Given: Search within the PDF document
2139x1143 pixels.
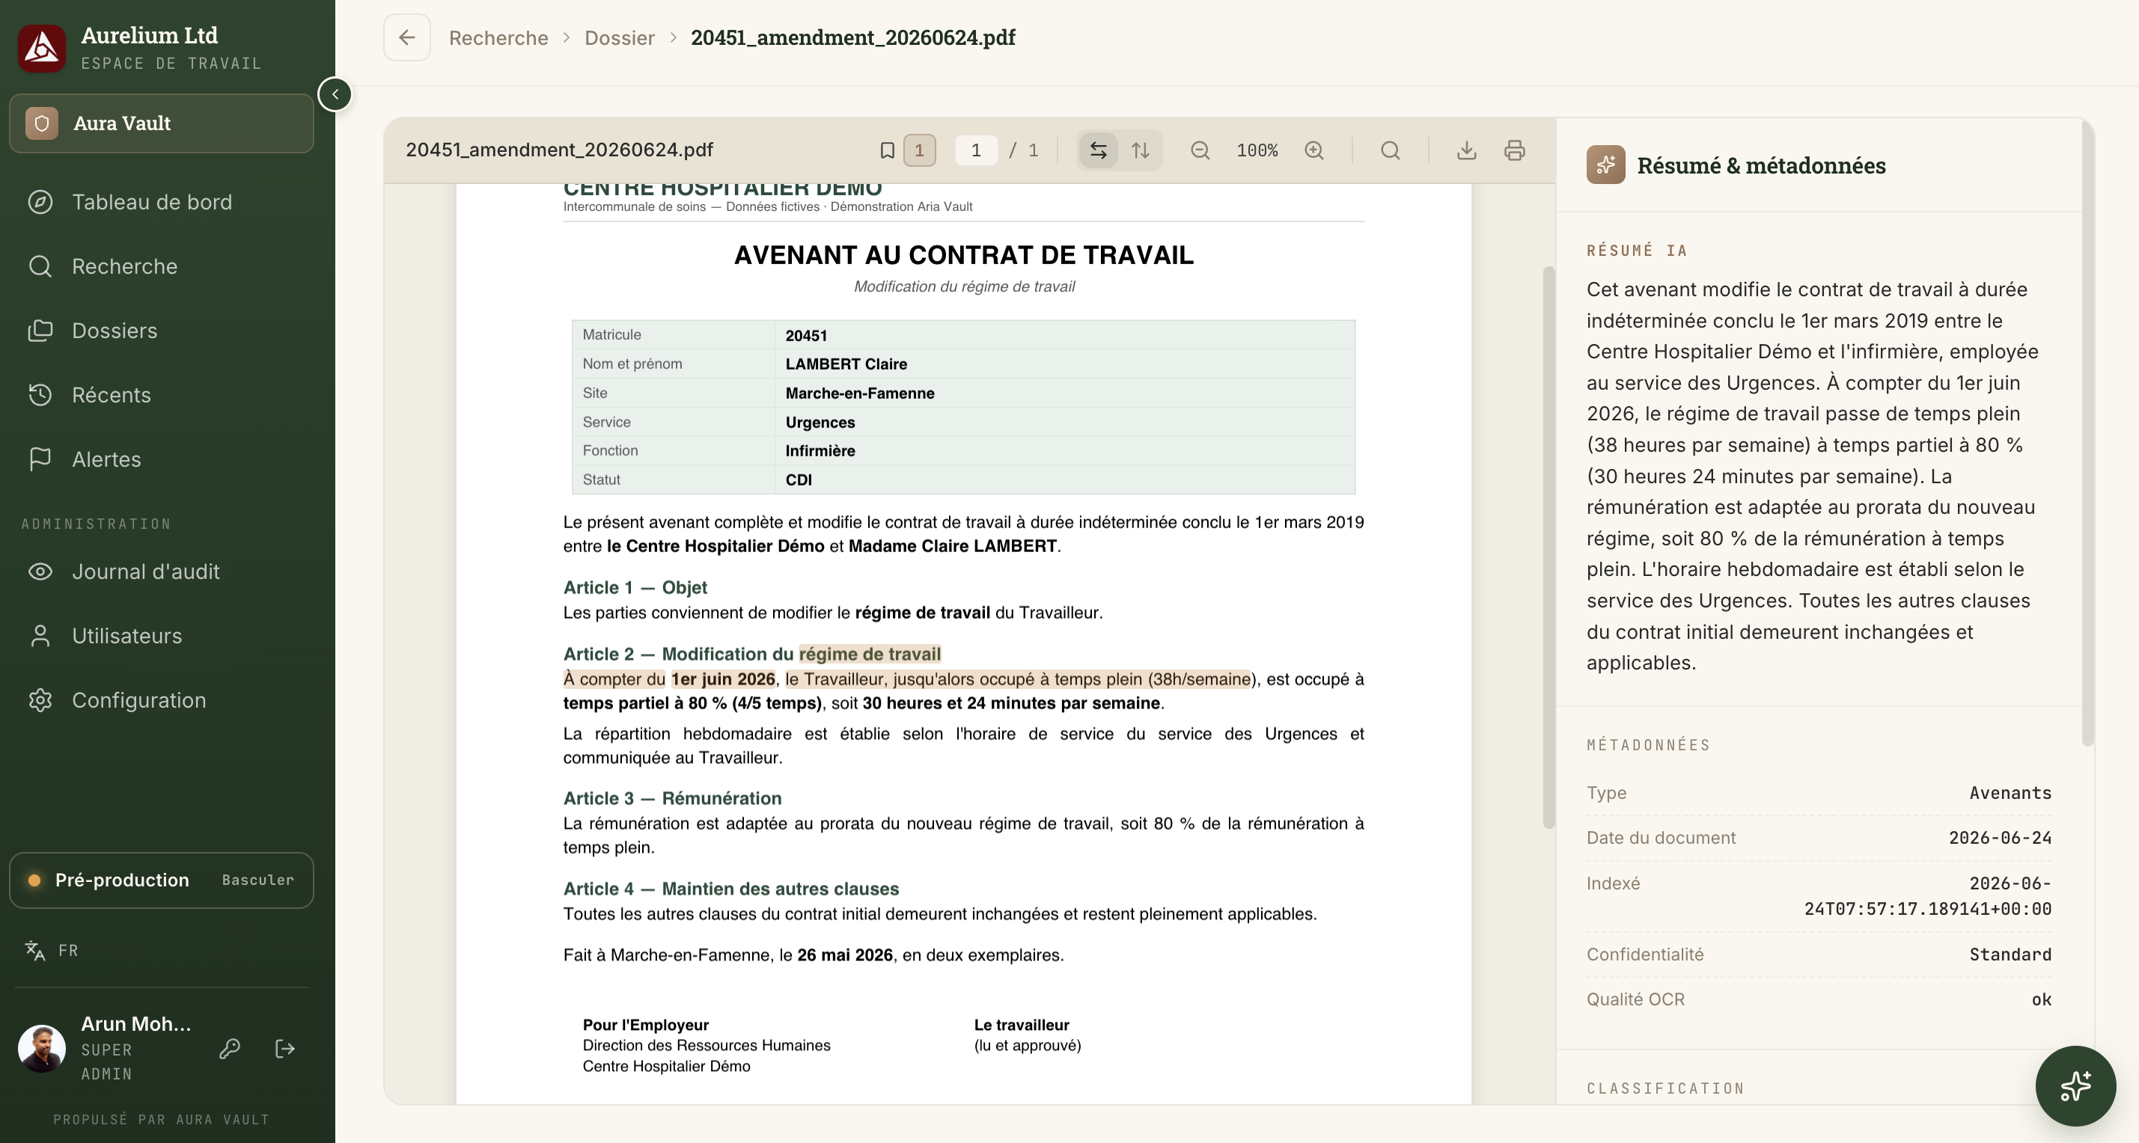Looking at the screenshot, I should [1390, 150].
